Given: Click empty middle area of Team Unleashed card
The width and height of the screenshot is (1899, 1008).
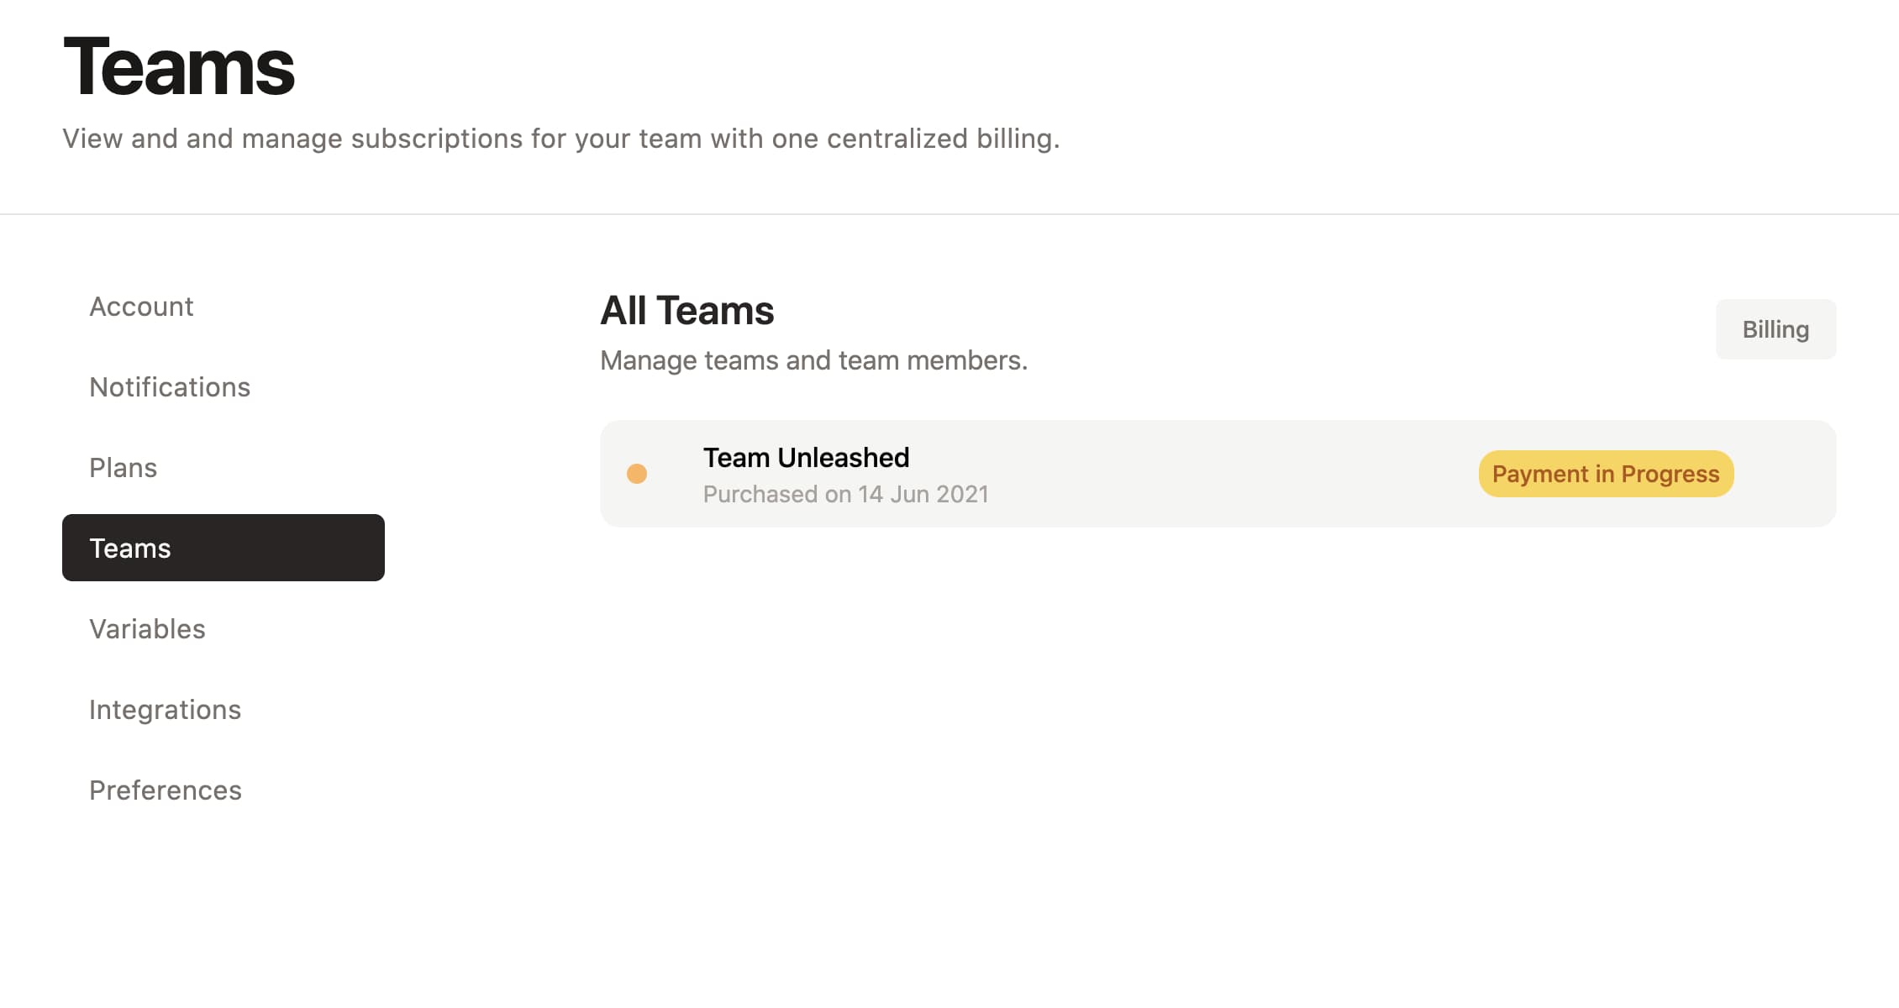Looking at the screenshot, I should (x=1218, y=474).
